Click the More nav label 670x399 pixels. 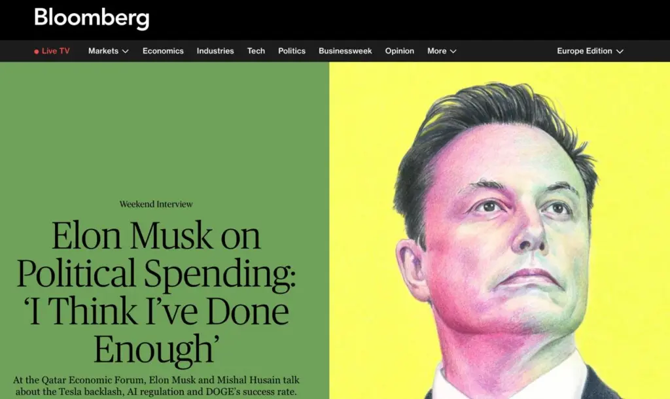point(436,51)
